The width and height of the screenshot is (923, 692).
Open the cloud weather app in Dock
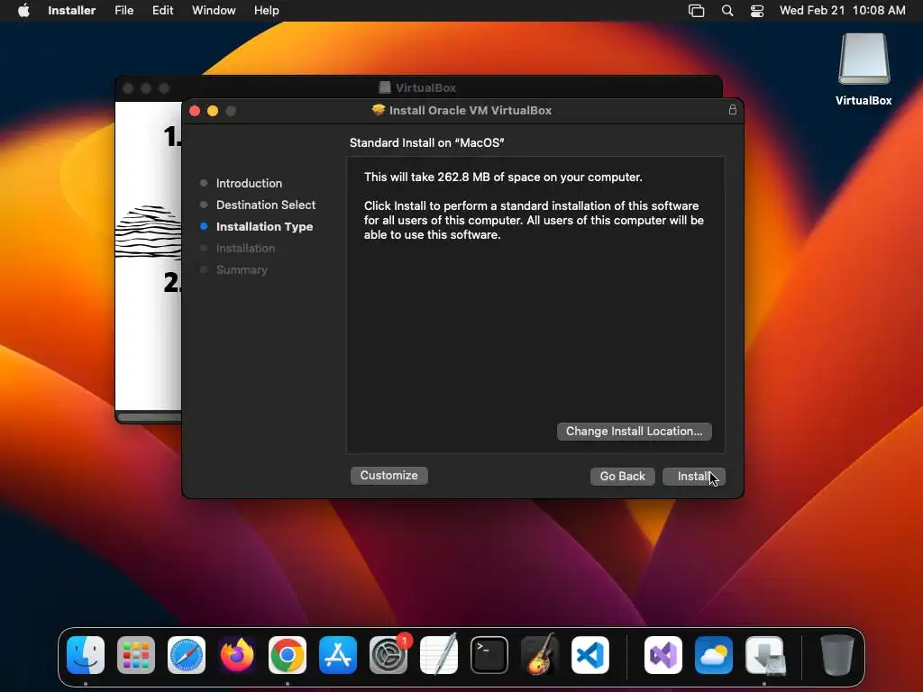click(714, 655)
